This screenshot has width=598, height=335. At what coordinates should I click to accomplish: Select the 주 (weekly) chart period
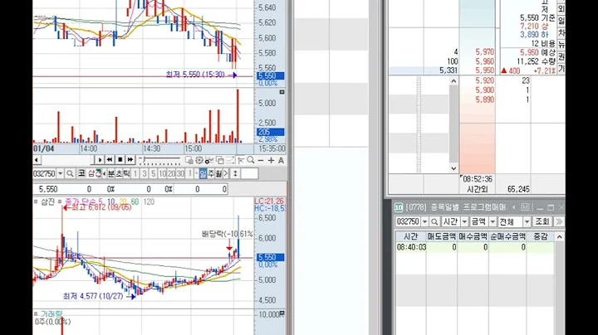click(x=211, y=173)
